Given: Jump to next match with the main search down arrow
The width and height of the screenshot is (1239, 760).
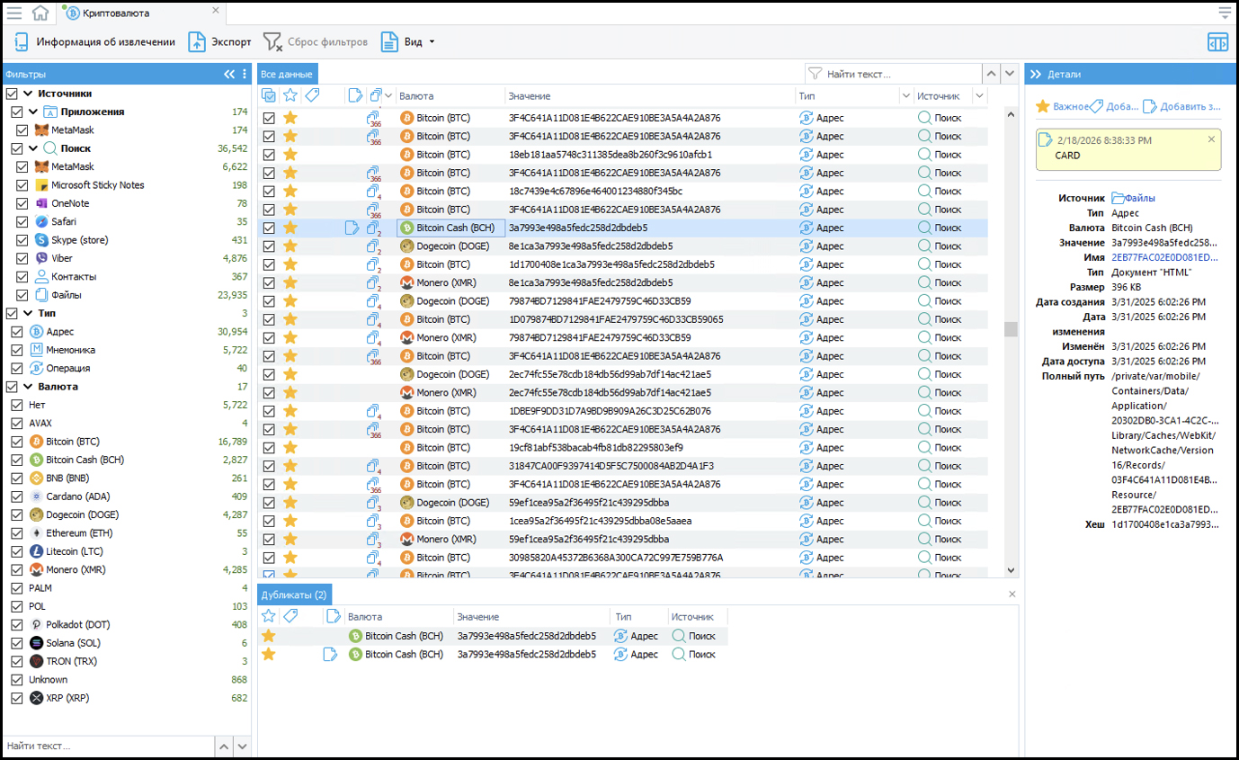Looking at the screenshot, I should (1010, 74).
